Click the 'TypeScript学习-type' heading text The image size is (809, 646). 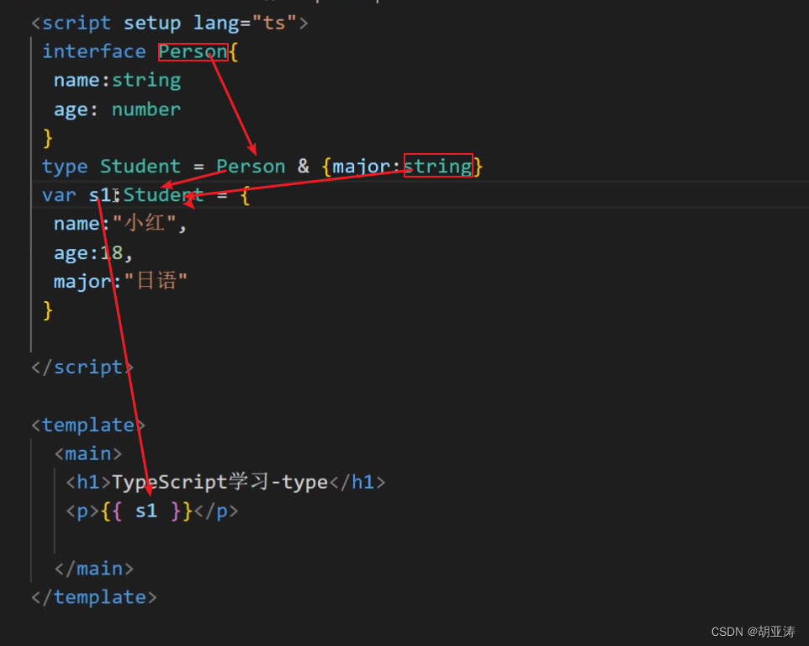pyautogui.click(x=220, y=483)
